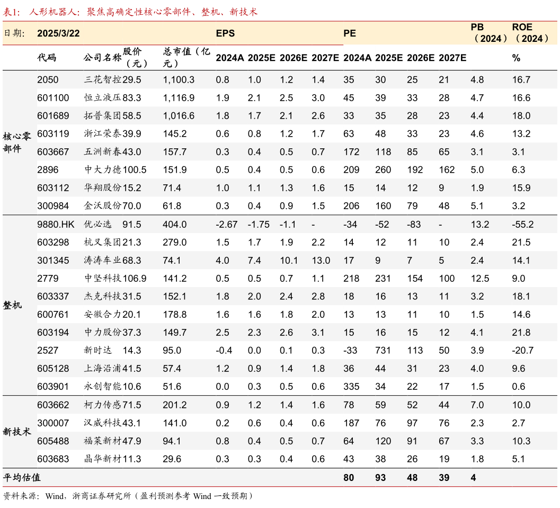Select company name 中大力德
This screenshot has height=508, width=560.
[103, 170]
